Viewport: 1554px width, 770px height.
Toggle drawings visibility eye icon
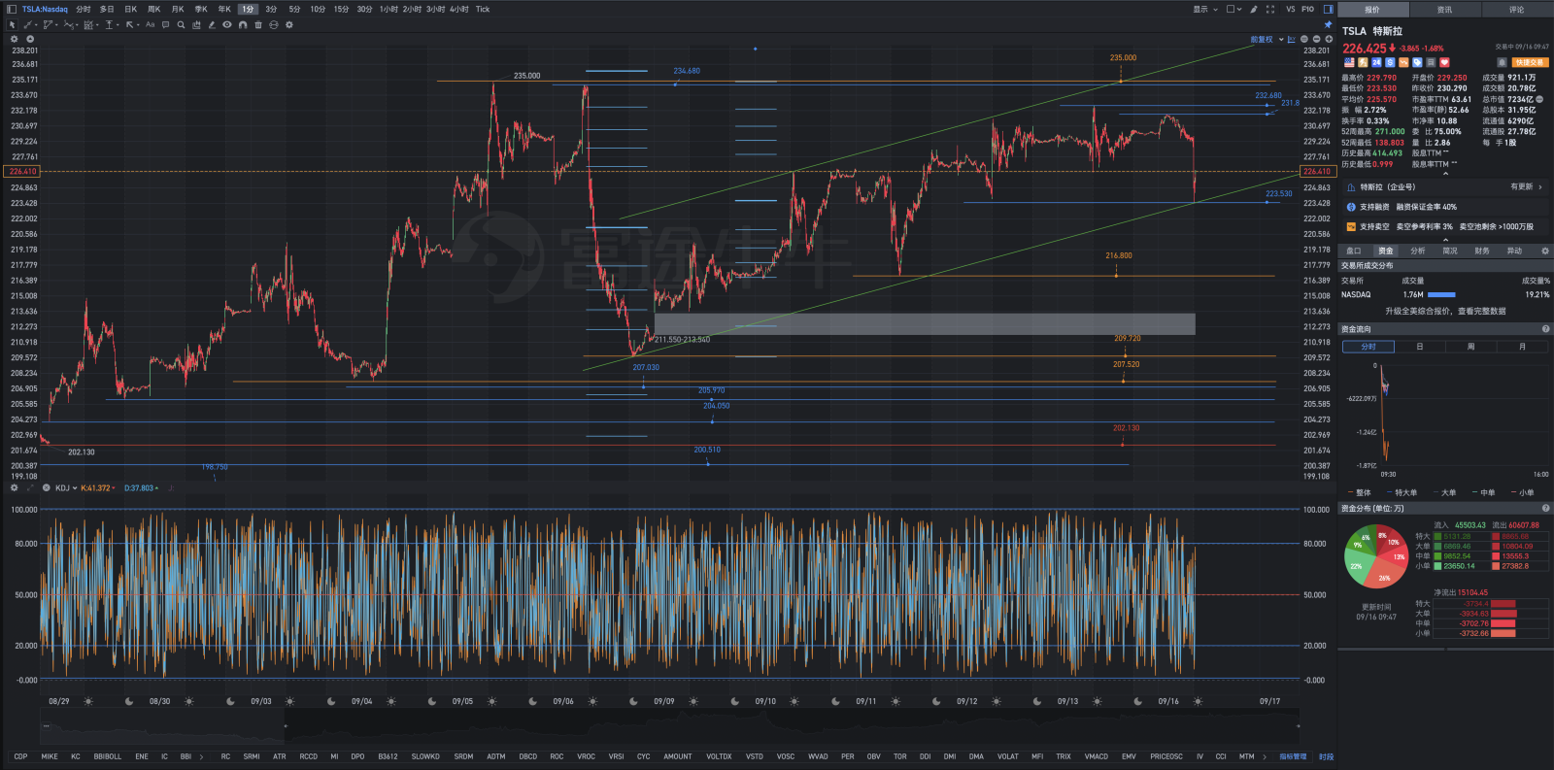pyautogui.click(x=227, y=24)
